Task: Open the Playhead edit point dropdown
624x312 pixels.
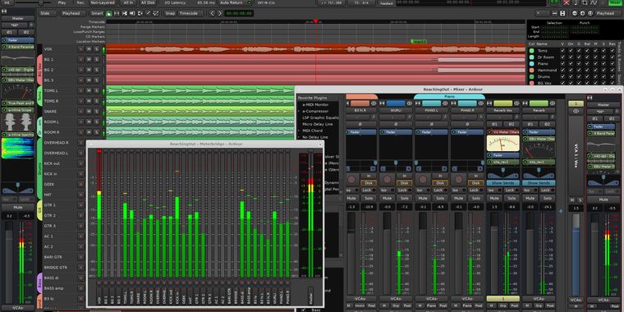Action: pos(74,13)
